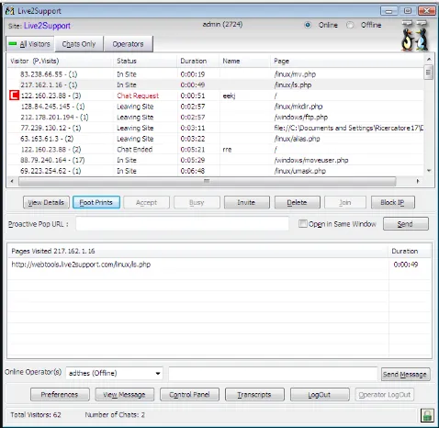The width and height of the screenshot is (439, 428).
Task: Click the Foot Prints button
Action: click(x=96, y=202)
